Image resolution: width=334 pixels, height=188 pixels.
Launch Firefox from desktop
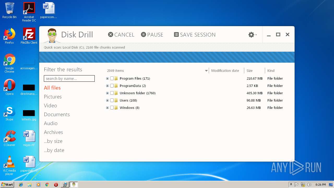click(x=9, y=36)
